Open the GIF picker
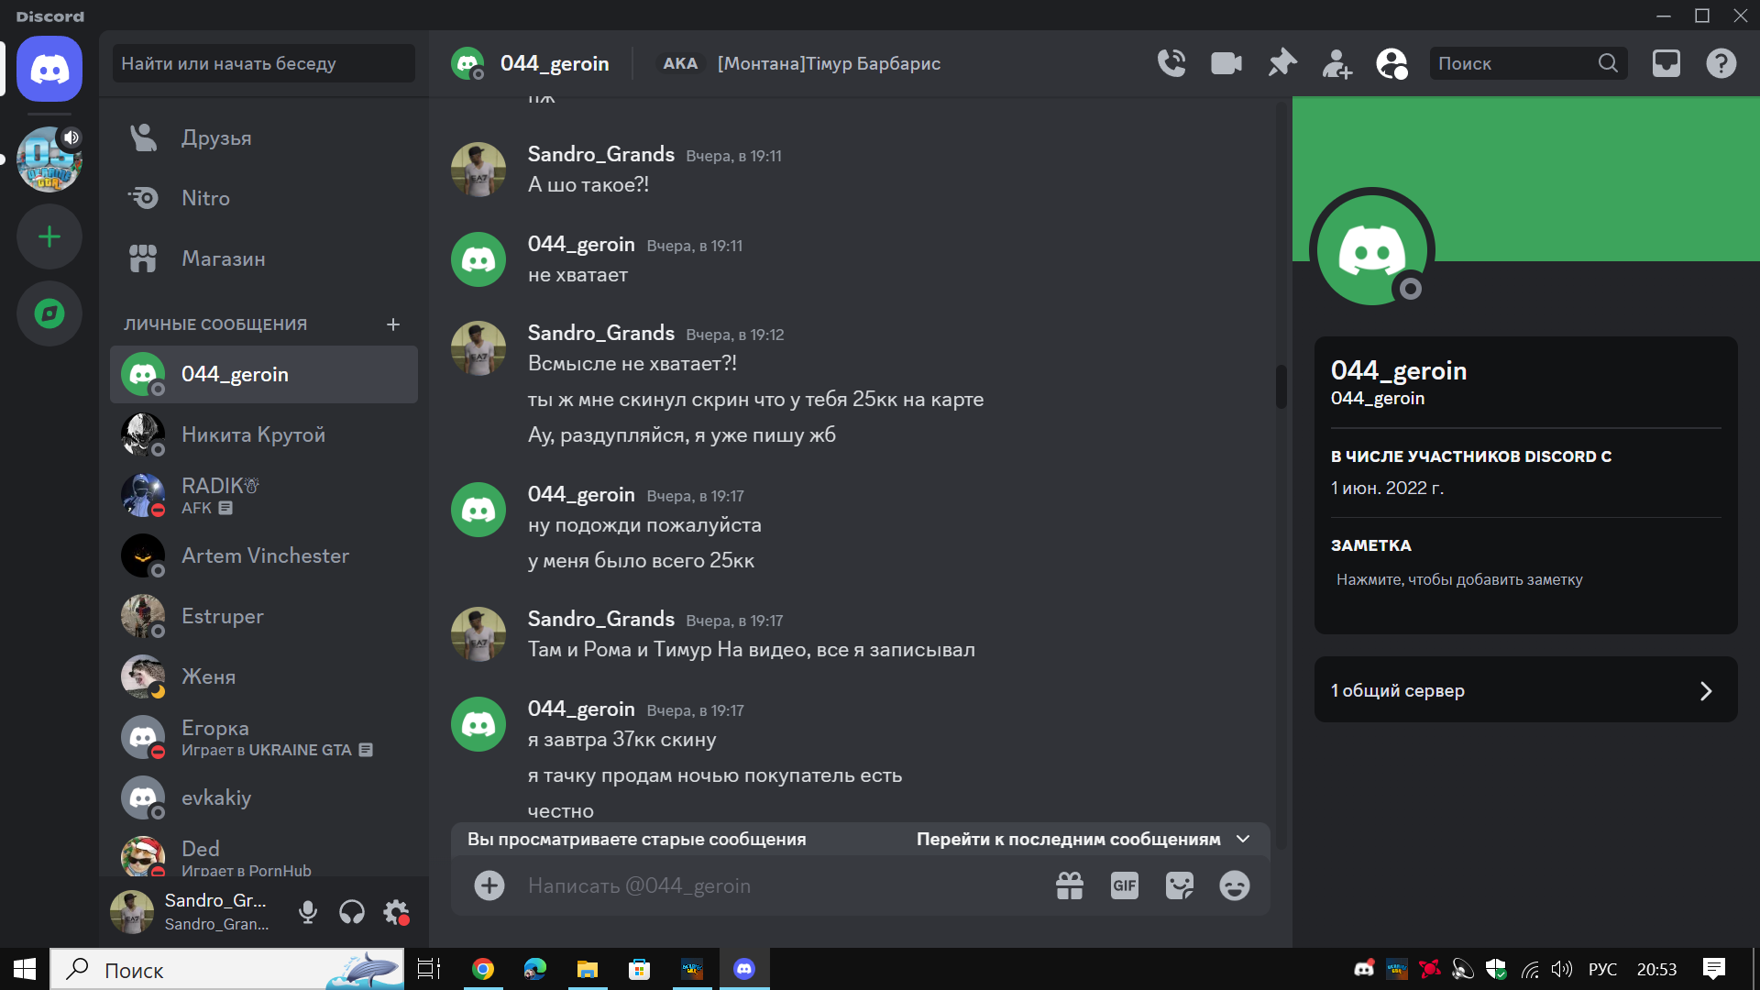The height and width of the screenshot is (990, 1760). click(1125, 885)
